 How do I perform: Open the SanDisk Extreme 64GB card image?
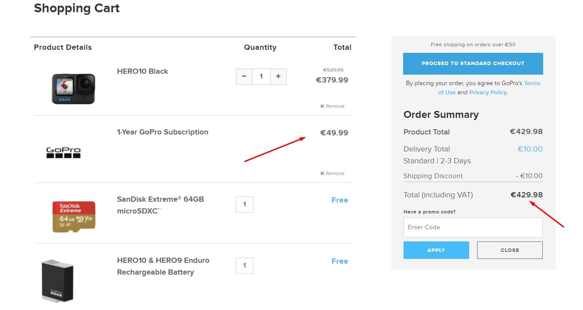point(74,216)
